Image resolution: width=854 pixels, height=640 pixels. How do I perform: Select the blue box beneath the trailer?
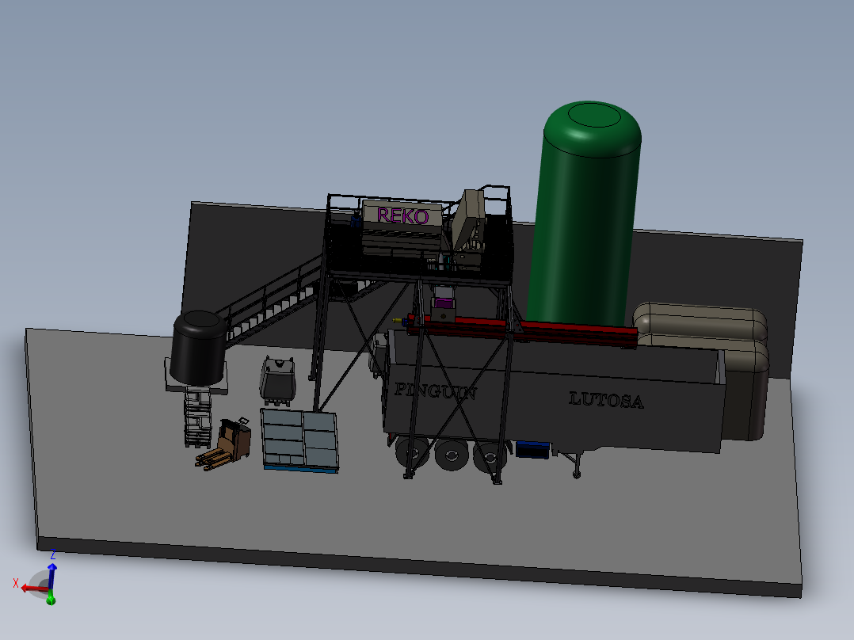pos(532,450)
